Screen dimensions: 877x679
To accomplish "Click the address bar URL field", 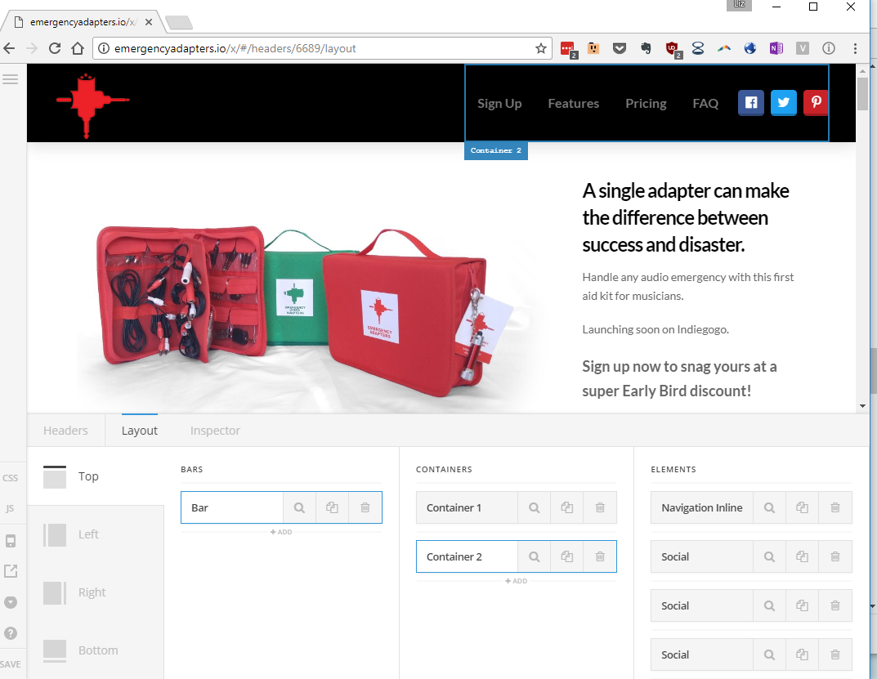I will point(321,49).
